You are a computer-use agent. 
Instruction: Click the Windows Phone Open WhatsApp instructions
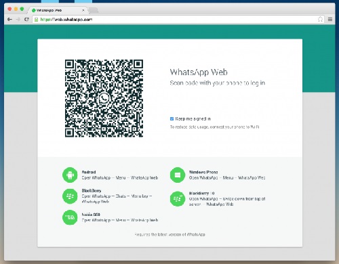[x=227, y=178]
